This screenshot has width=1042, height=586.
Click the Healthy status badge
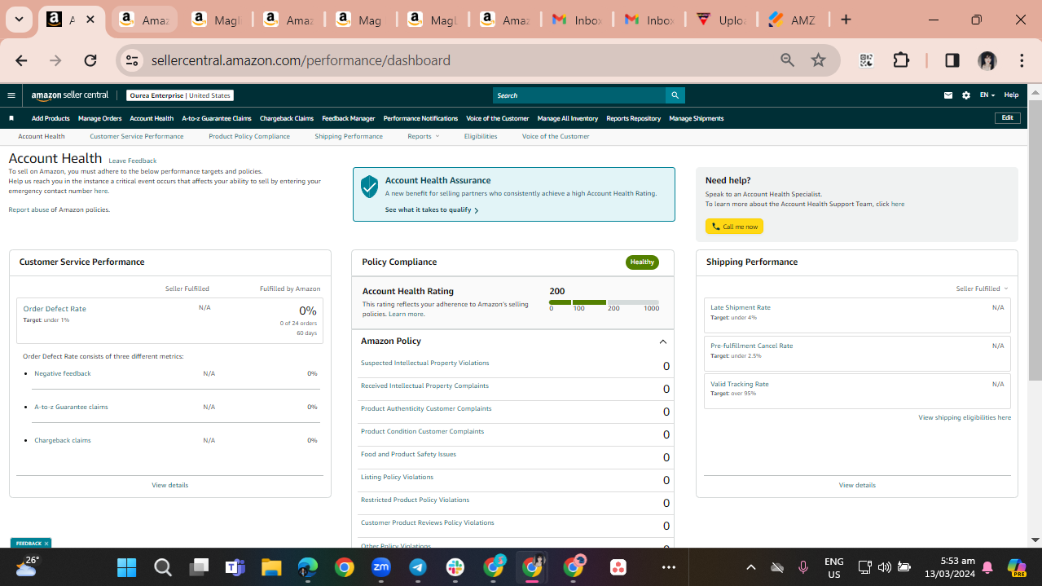point(642,262)
